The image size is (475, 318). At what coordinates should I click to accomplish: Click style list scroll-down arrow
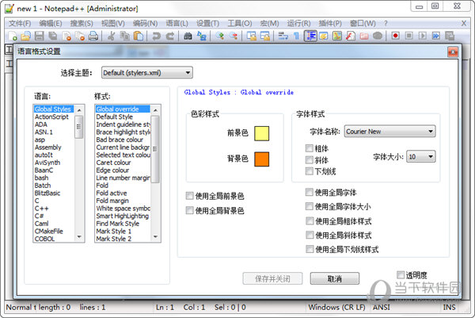[155, 236]
